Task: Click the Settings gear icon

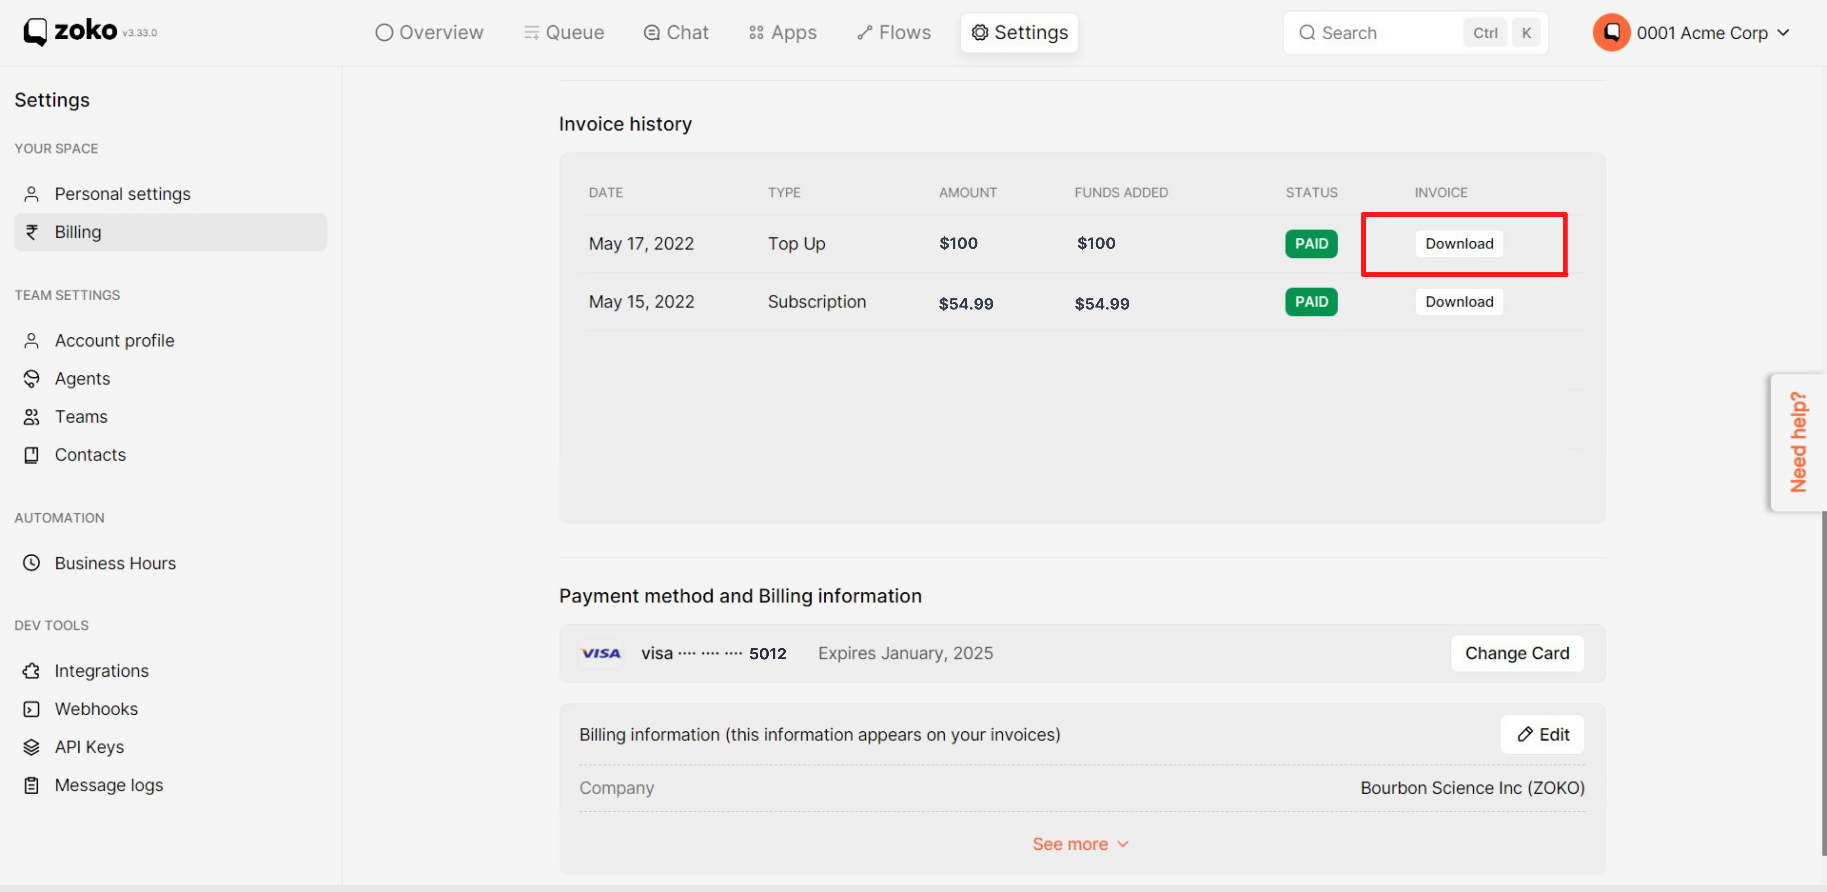Action: pyautogui.click(x=980, y=33)
